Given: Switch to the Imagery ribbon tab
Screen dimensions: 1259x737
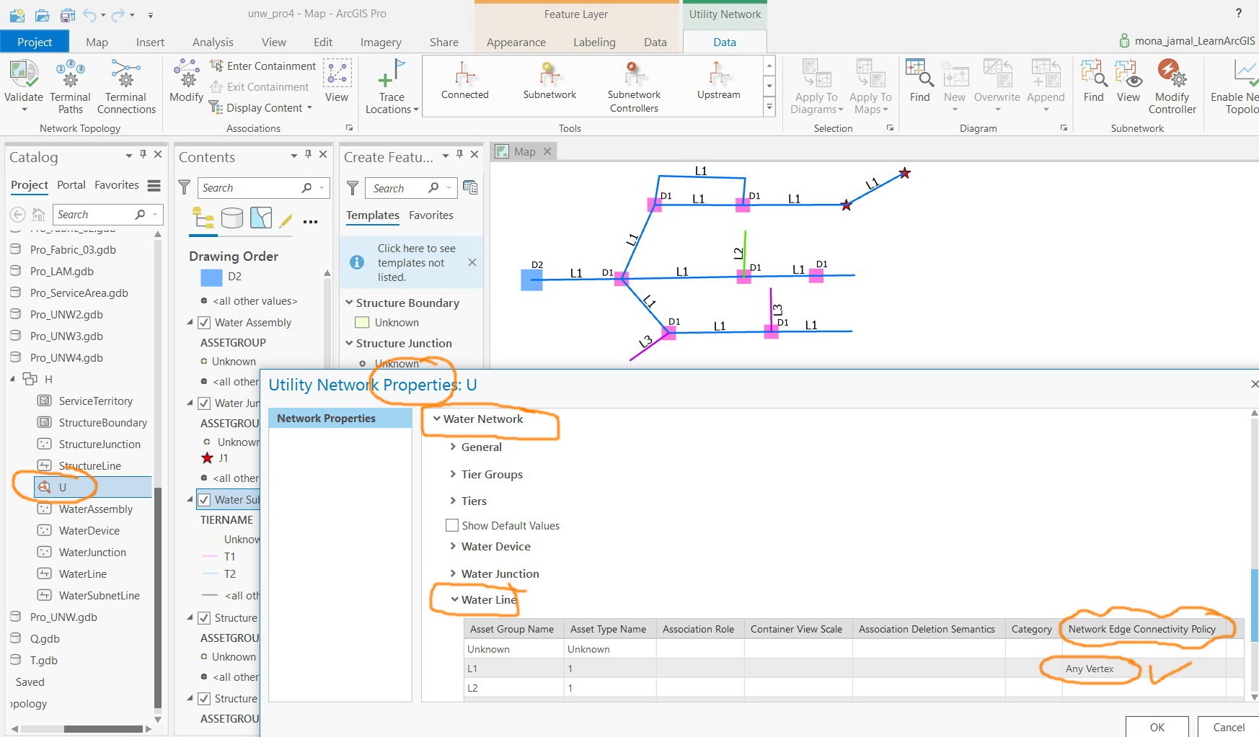Looking at the screenshot, I should point(381,42).
